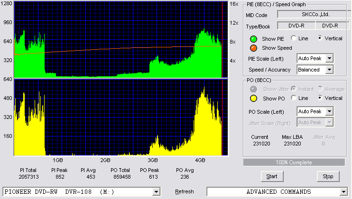352x199 pixels.
Task: Click the 100% Complete progress bar
Action: [294, 163]
